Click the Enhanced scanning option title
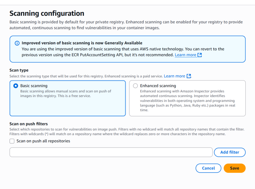The height and width of the screenshot is (189, 255). pos(158,86)
